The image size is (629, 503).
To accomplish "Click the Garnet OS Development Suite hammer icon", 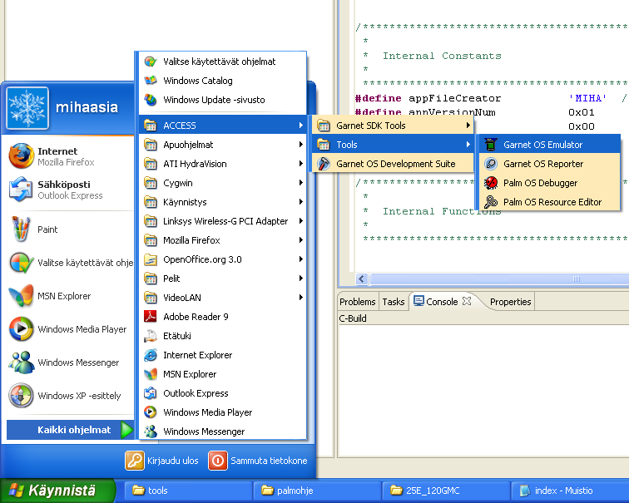I will pyautogui.click(x=324, y=164).
